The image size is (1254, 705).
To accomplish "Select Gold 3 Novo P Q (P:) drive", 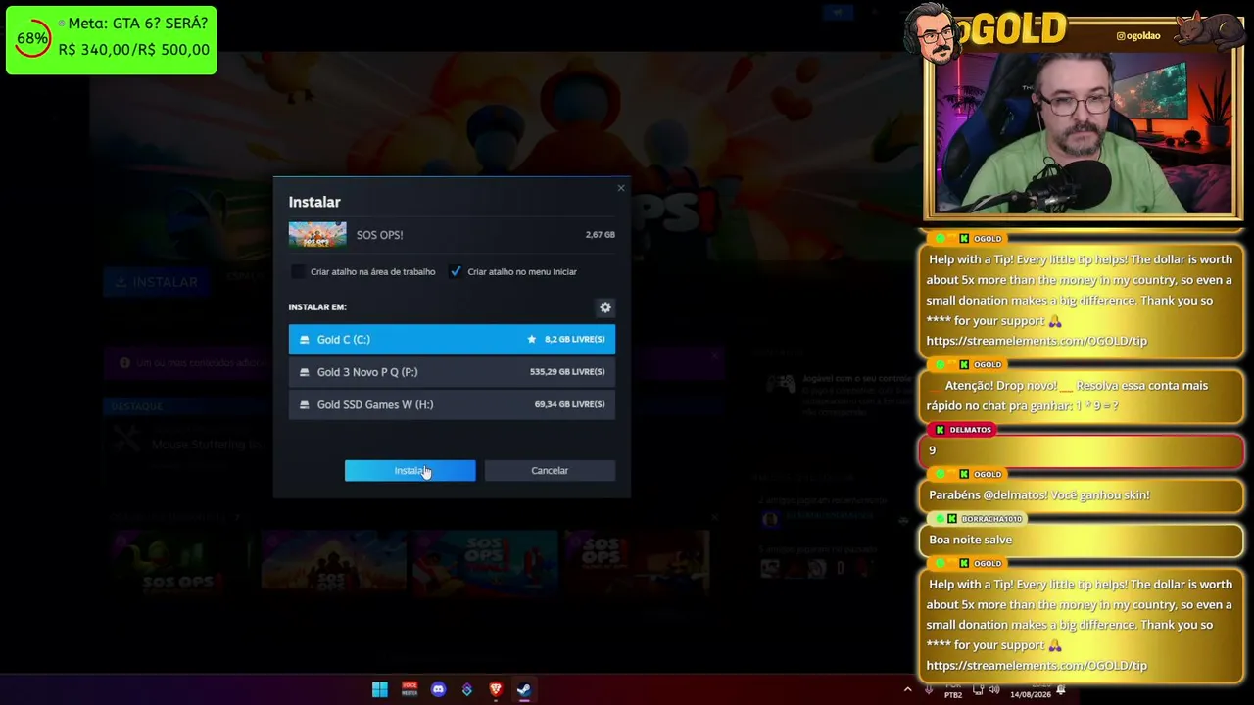I will [x=452, y=372].
